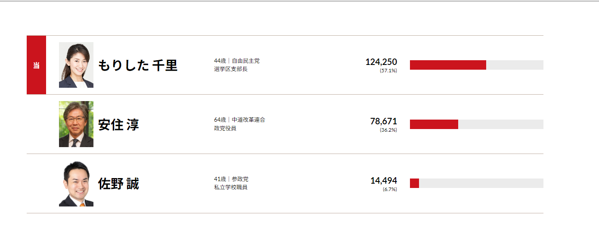Click the 57.1% vote share bar
Viewport: 599px width, 234px height.
pos(448,65)
